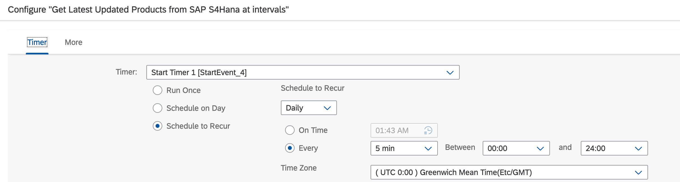Viewport: 680px width, 182px height.
Task: Click the chevron on the 00:00 selector
Action: pyautogui.click(x=540, y=148)
